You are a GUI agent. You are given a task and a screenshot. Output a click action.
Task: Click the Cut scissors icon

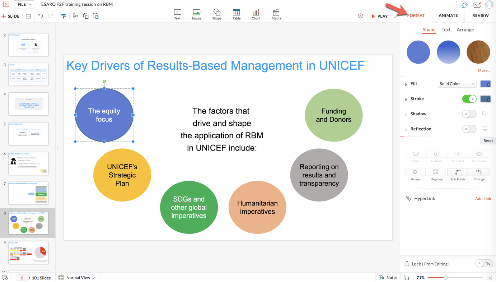[75, 16]
